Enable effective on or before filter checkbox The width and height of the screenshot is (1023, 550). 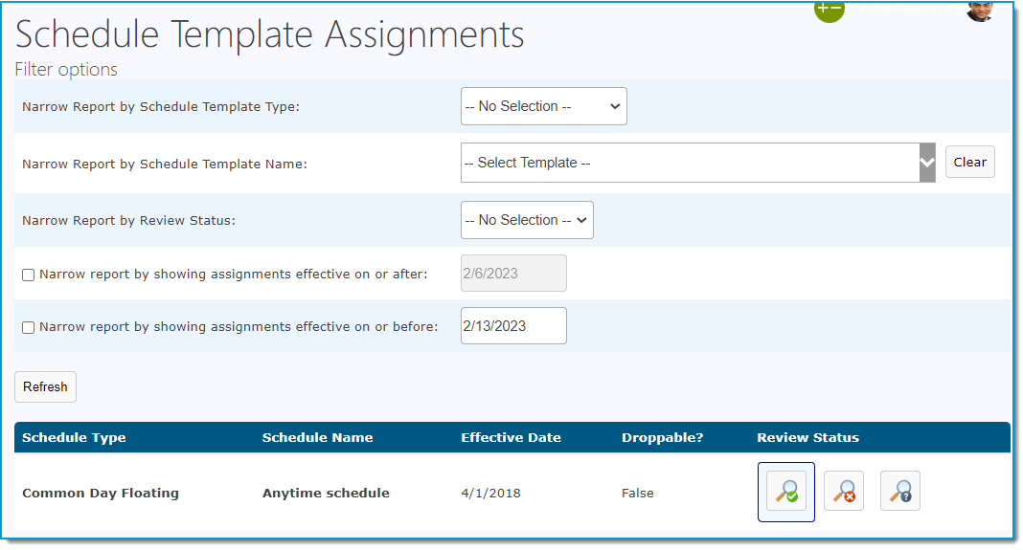28,327
